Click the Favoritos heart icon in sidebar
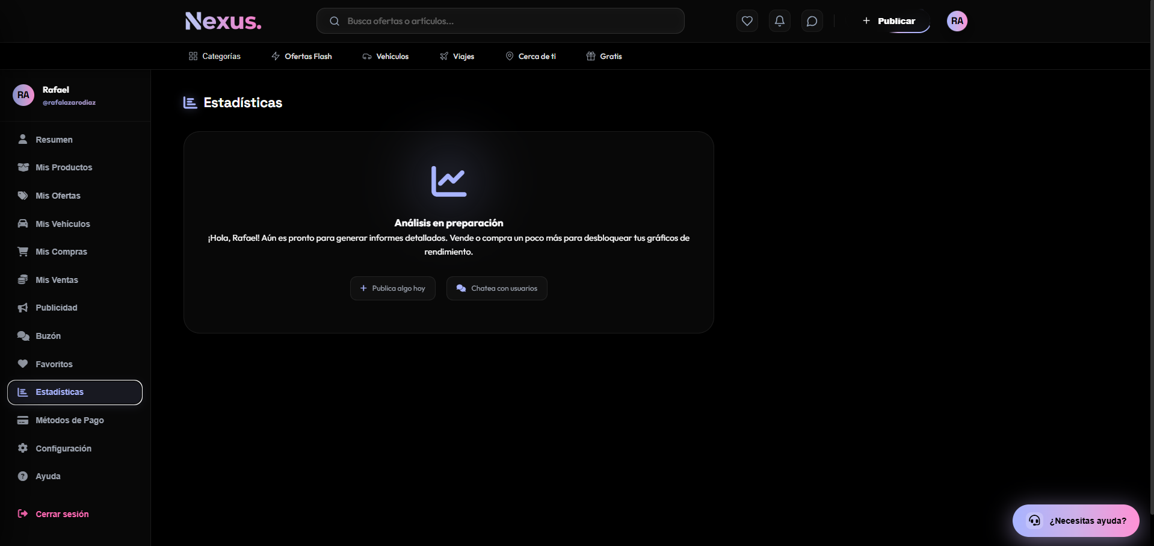The width and height of the screenshot is (1154, 546). [x=23, y=364]
